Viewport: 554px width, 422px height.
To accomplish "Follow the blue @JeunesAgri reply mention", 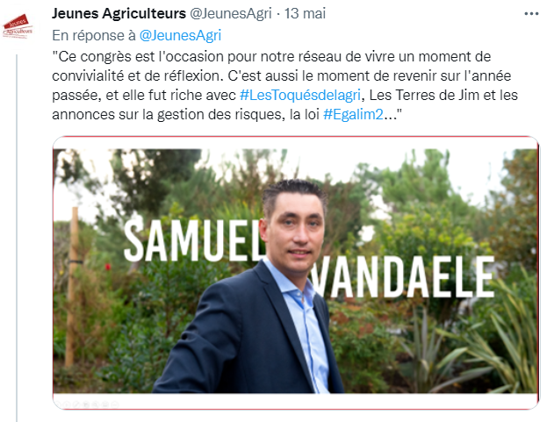I will [x=180, y=35].
